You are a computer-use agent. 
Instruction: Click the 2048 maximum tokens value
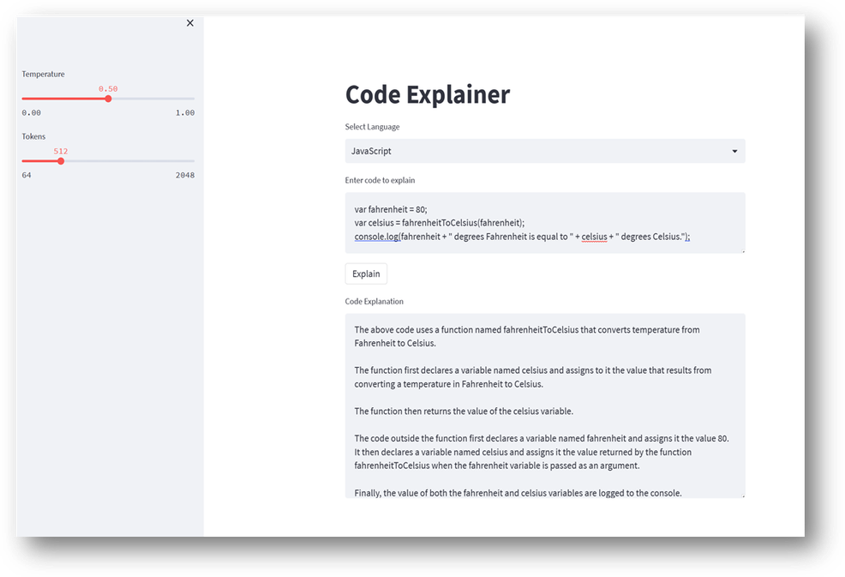pyautogui.click(x=185, y=175)
